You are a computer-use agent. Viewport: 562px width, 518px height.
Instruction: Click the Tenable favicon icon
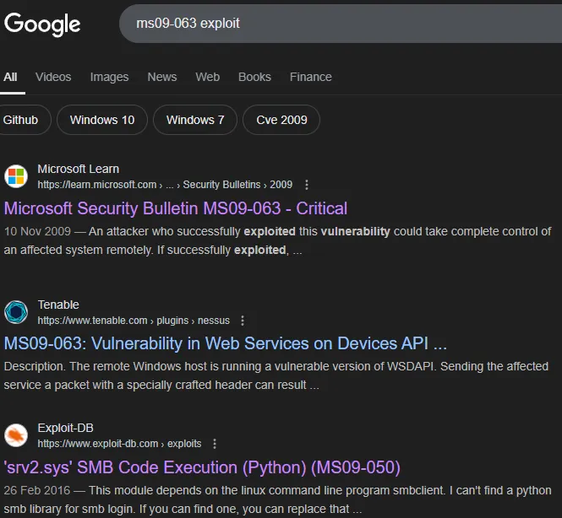tap(16, 312)
